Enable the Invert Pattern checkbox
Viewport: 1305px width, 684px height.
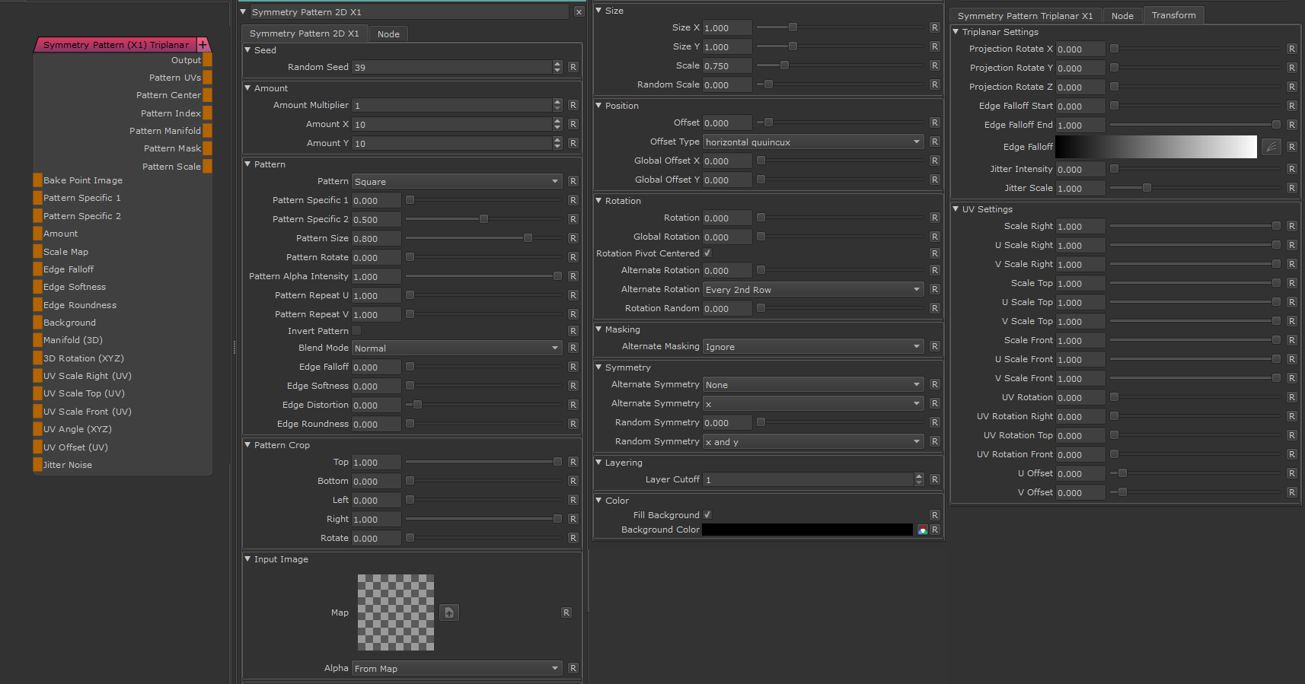point(356,331)
